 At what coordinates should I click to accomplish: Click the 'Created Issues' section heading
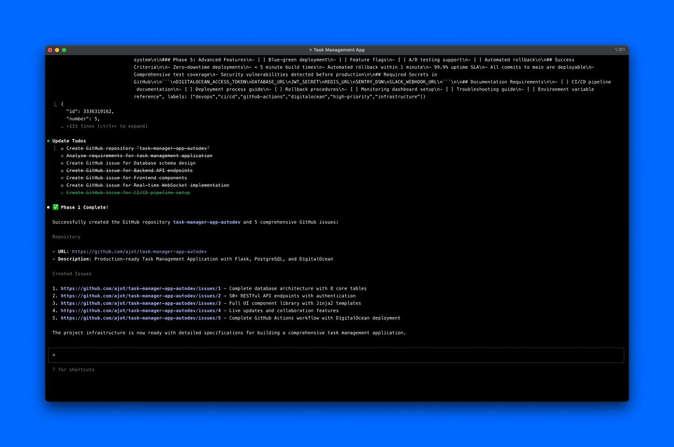pyautogui.click(x=72, y=274)
